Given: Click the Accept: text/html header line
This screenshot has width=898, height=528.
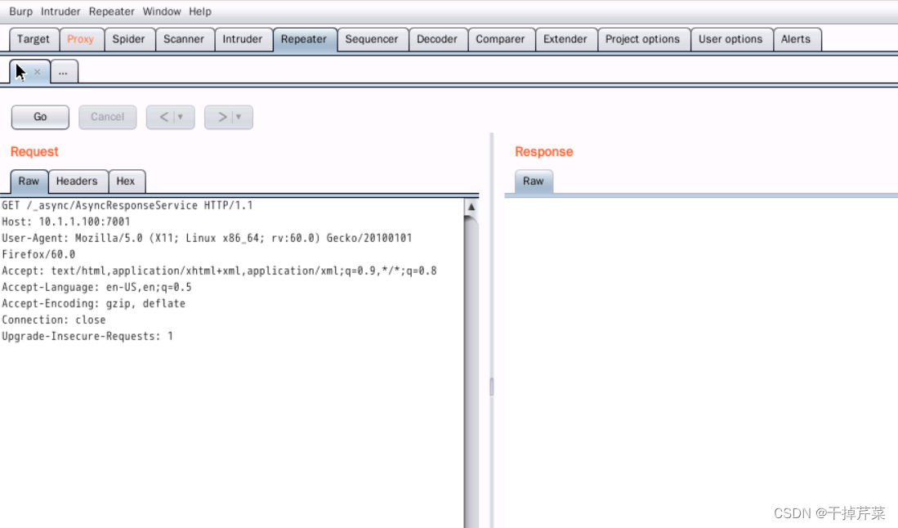Looking at the screenshot, I should click(x=219, y=271).
